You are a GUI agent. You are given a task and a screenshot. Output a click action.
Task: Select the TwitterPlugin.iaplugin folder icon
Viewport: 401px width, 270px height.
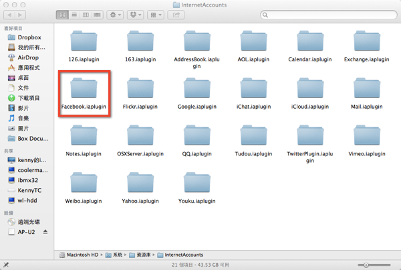pos(310,135)
